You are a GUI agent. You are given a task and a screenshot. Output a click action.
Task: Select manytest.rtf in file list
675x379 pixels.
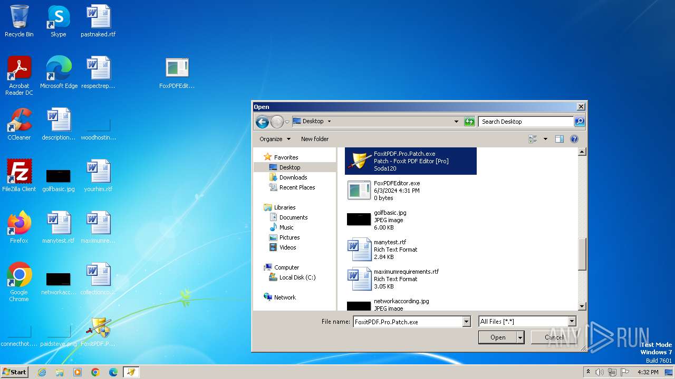click(x=411, y=250)
